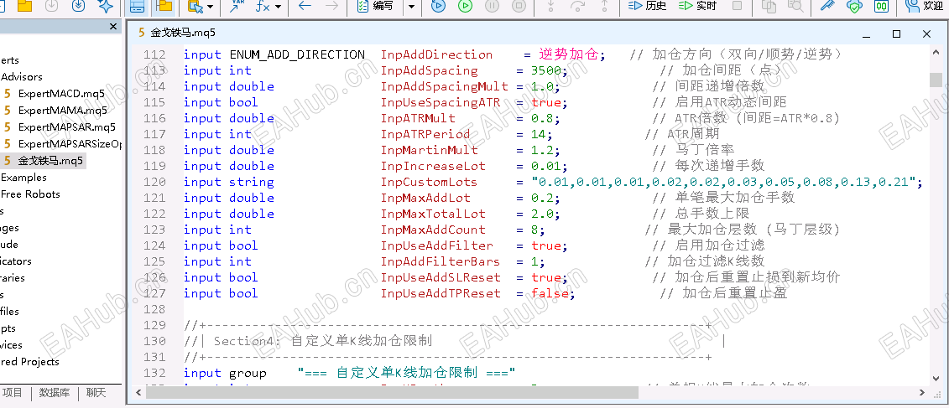Click InpMaxTotalLot on line 122
Screen dimensions: 949x408
coord(433,214)
